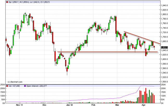Click the left 250K volume axis label
This screenshot has width=168, height=109.
click(x=3, y=85)
